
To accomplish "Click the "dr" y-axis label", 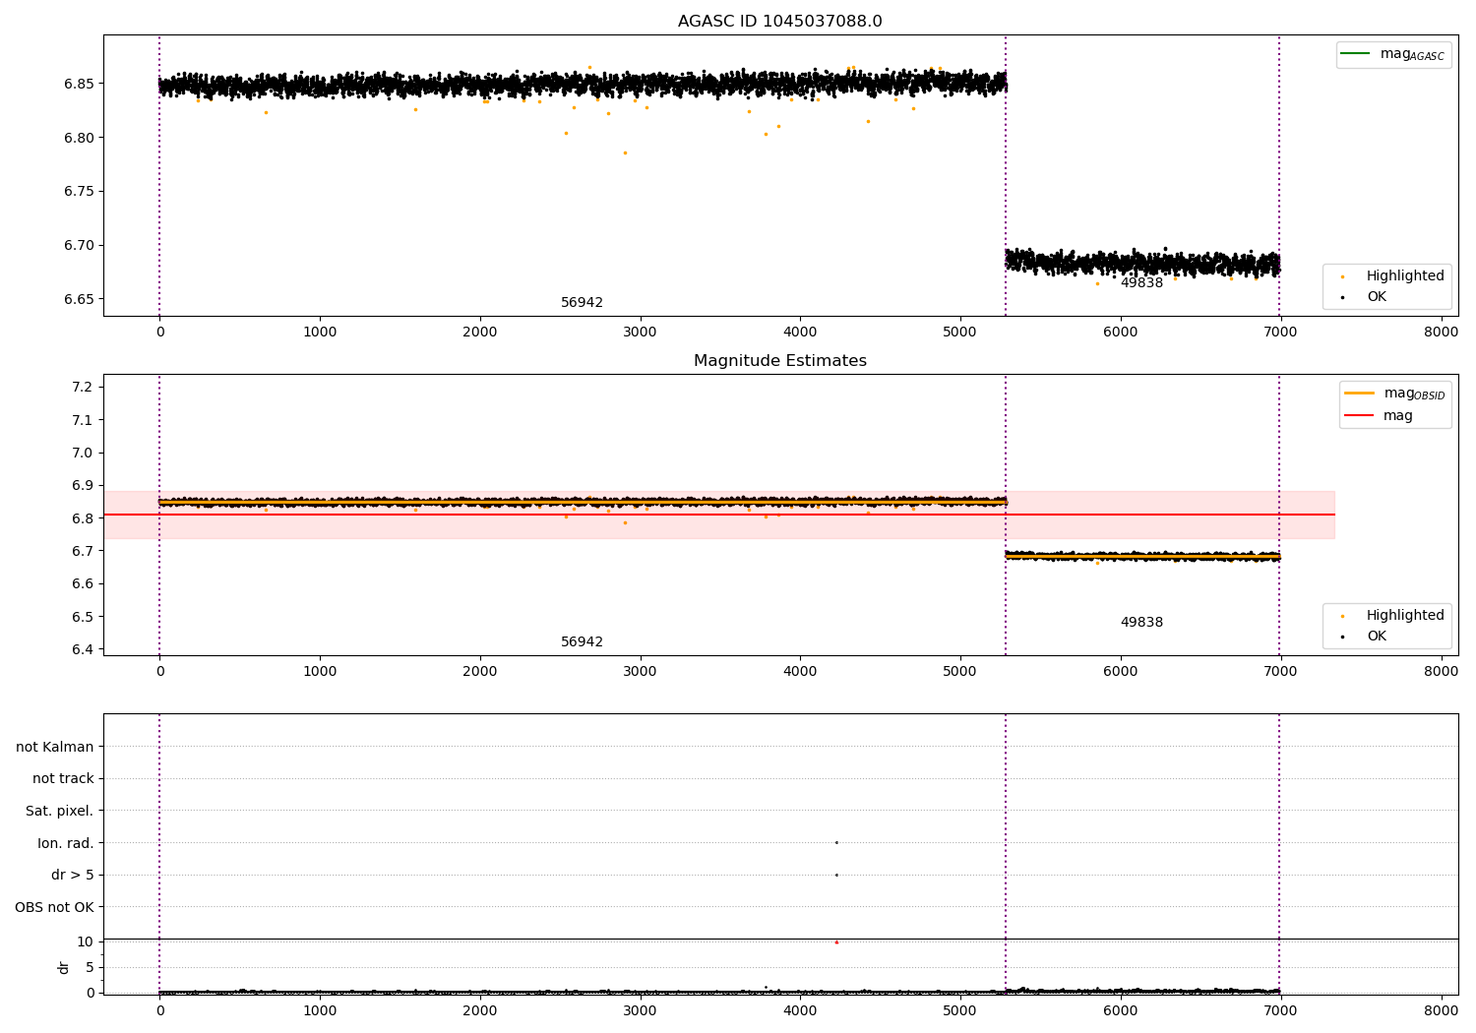I will (64, 967).
